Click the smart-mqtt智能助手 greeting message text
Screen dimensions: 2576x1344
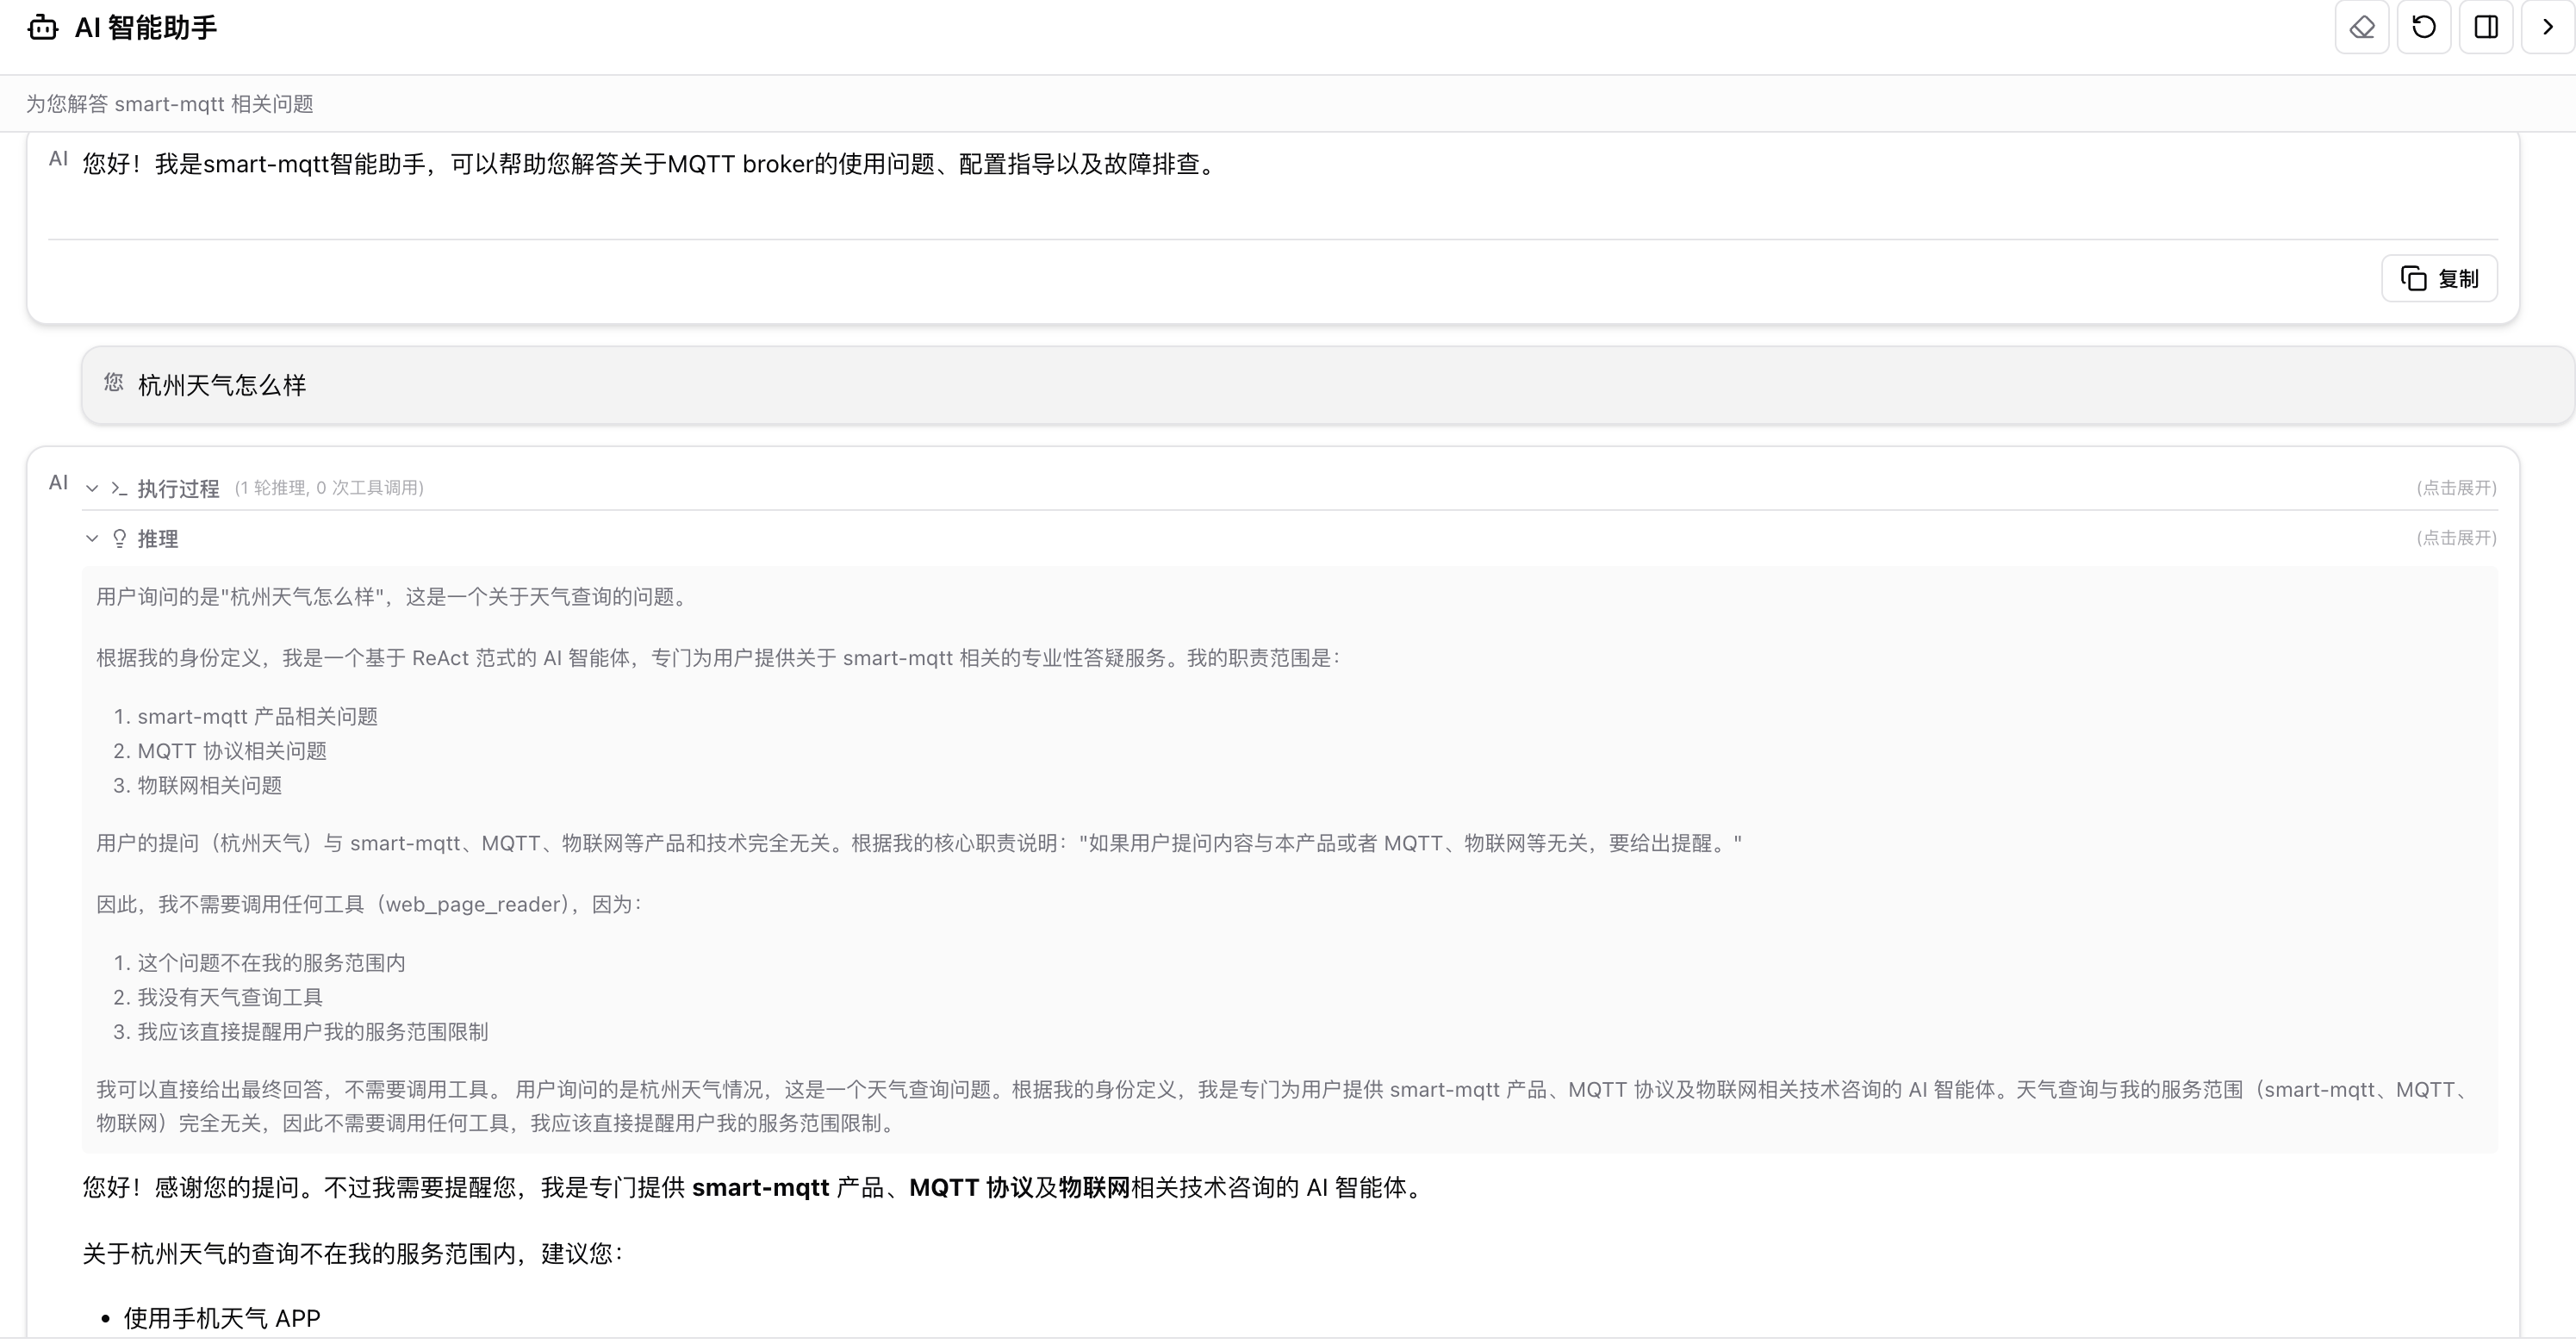[650, 164]
